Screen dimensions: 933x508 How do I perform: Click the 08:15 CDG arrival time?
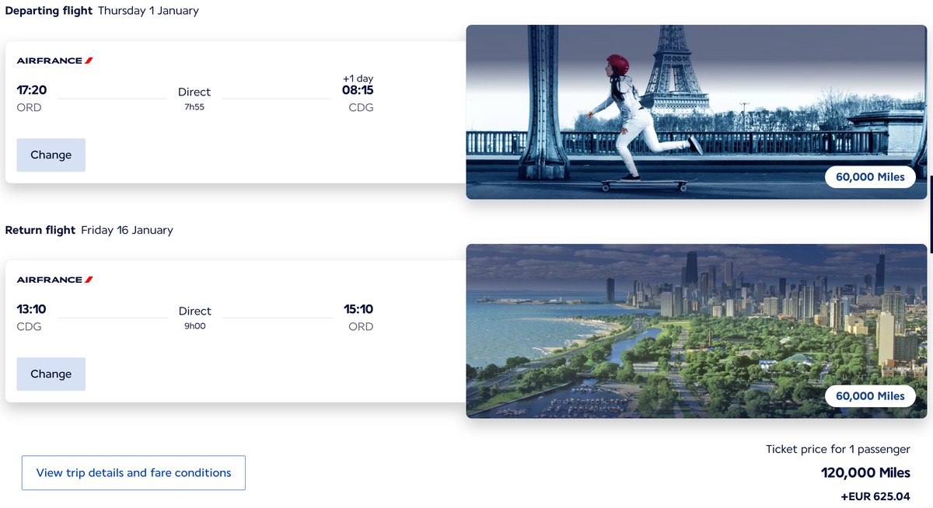tap(358, 90)
